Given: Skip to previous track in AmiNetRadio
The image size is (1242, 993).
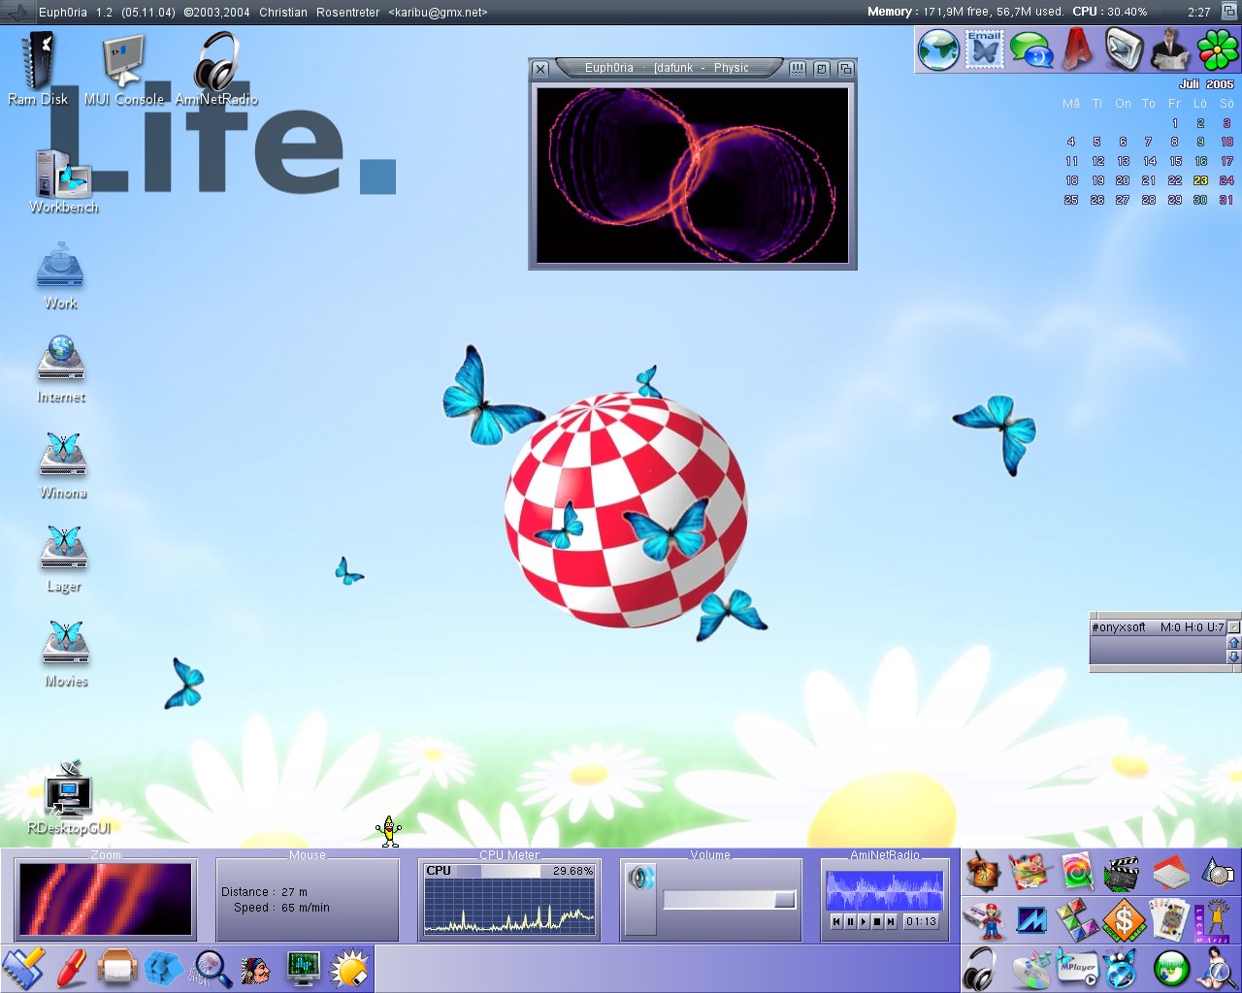Looking at the screenshot, I should [836, 921].
